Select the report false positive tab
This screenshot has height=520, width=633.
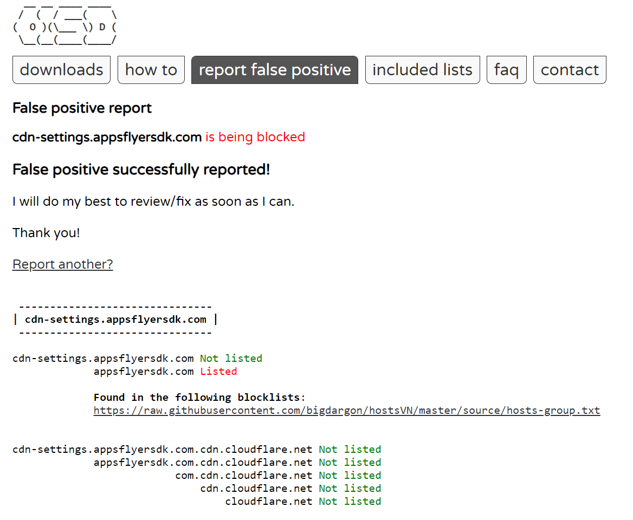point(275,70)
